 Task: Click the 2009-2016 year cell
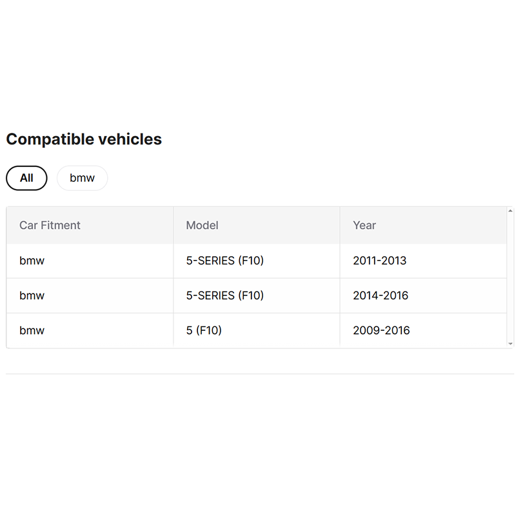(x=381, y=330)
